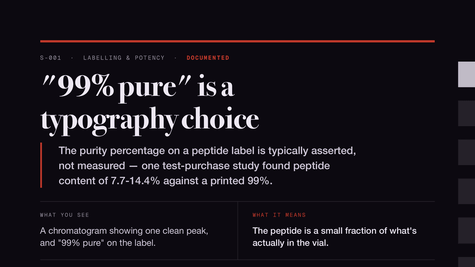Screen dimensions: 475x267
Task: Click the WHAT YOU SEE column label
Action: tap(65, 215)
